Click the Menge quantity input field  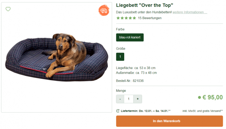point(129,99)
